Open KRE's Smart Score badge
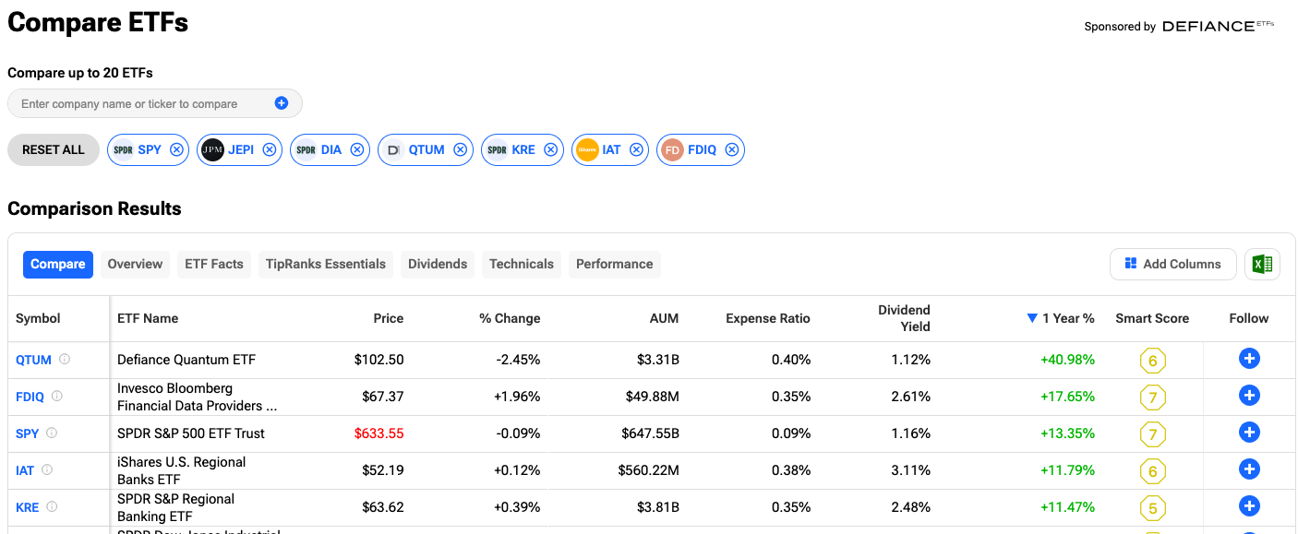 1152,507
